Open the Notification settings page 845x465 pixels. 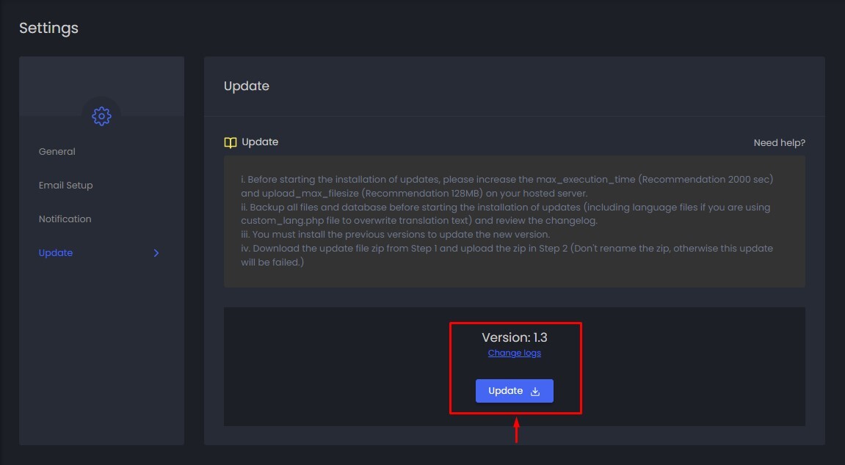pyautogui.click(x=65, y=219)
